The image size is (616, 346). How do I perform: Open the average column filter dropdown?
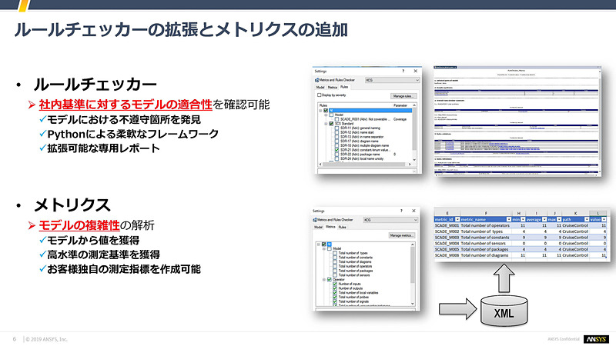point(544,219)
